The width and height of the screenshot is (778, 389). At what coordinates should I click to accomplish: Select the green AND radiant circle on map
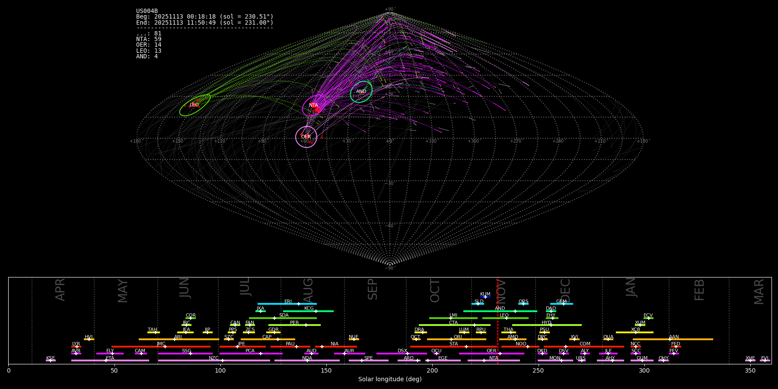coord(361,92)
